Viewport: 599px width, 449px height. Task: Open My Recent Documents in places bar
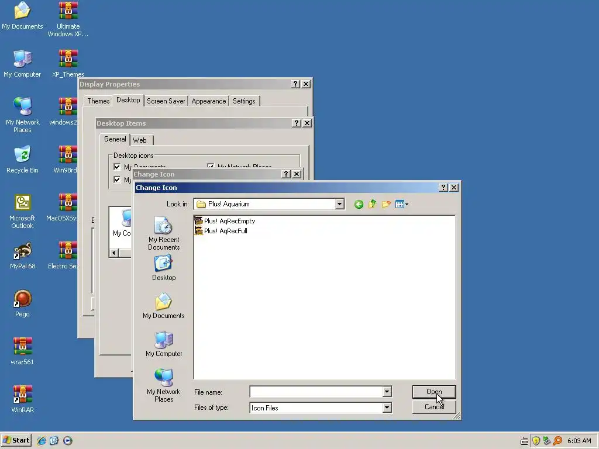164,233
